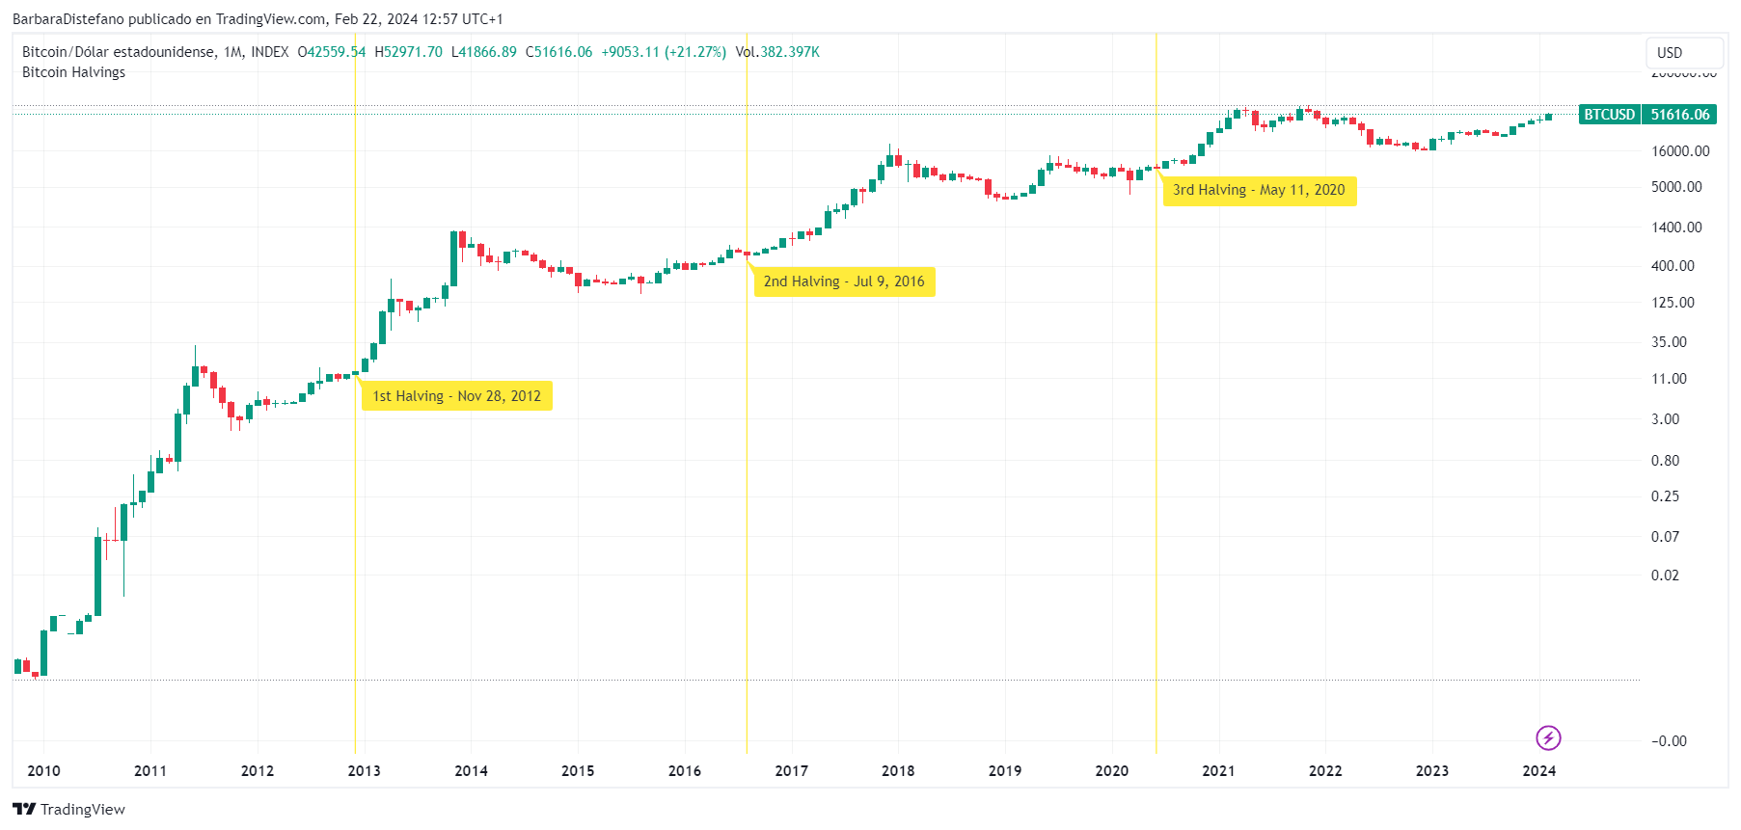Select the BTCUSD price label
The image size is (1741, 830).
point(1609,115)
